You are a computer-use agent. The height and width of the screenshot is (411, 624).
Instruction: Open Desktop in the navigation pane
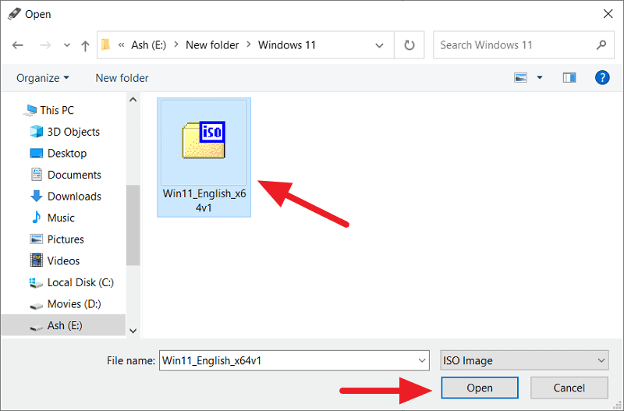pyautogui.click(x=66, y=153)
